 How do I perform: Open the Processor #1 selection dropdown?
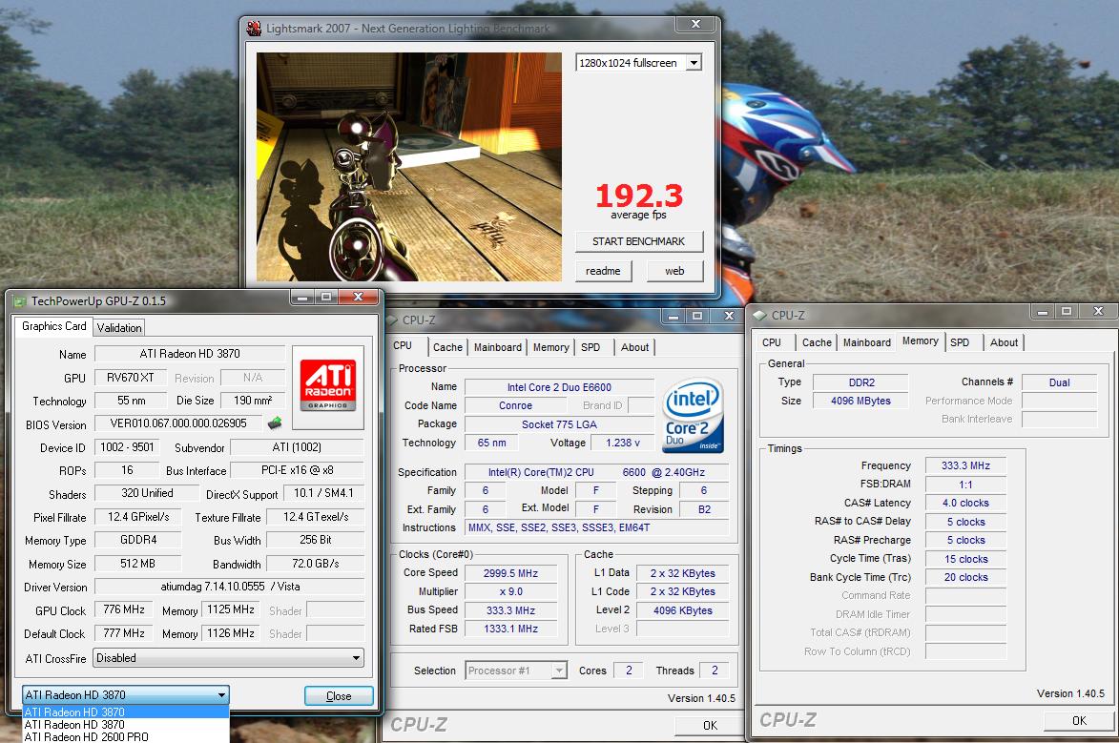coord(559,671)
